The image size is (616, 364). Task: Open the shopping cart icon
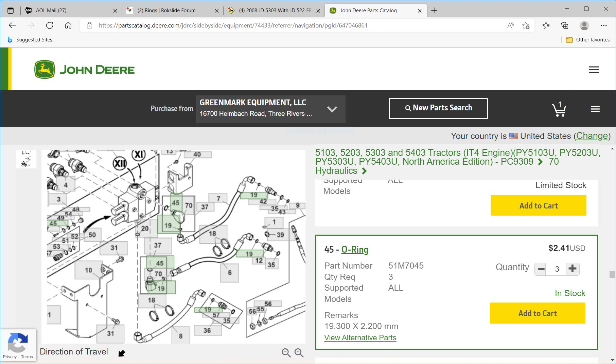(559, 109)
